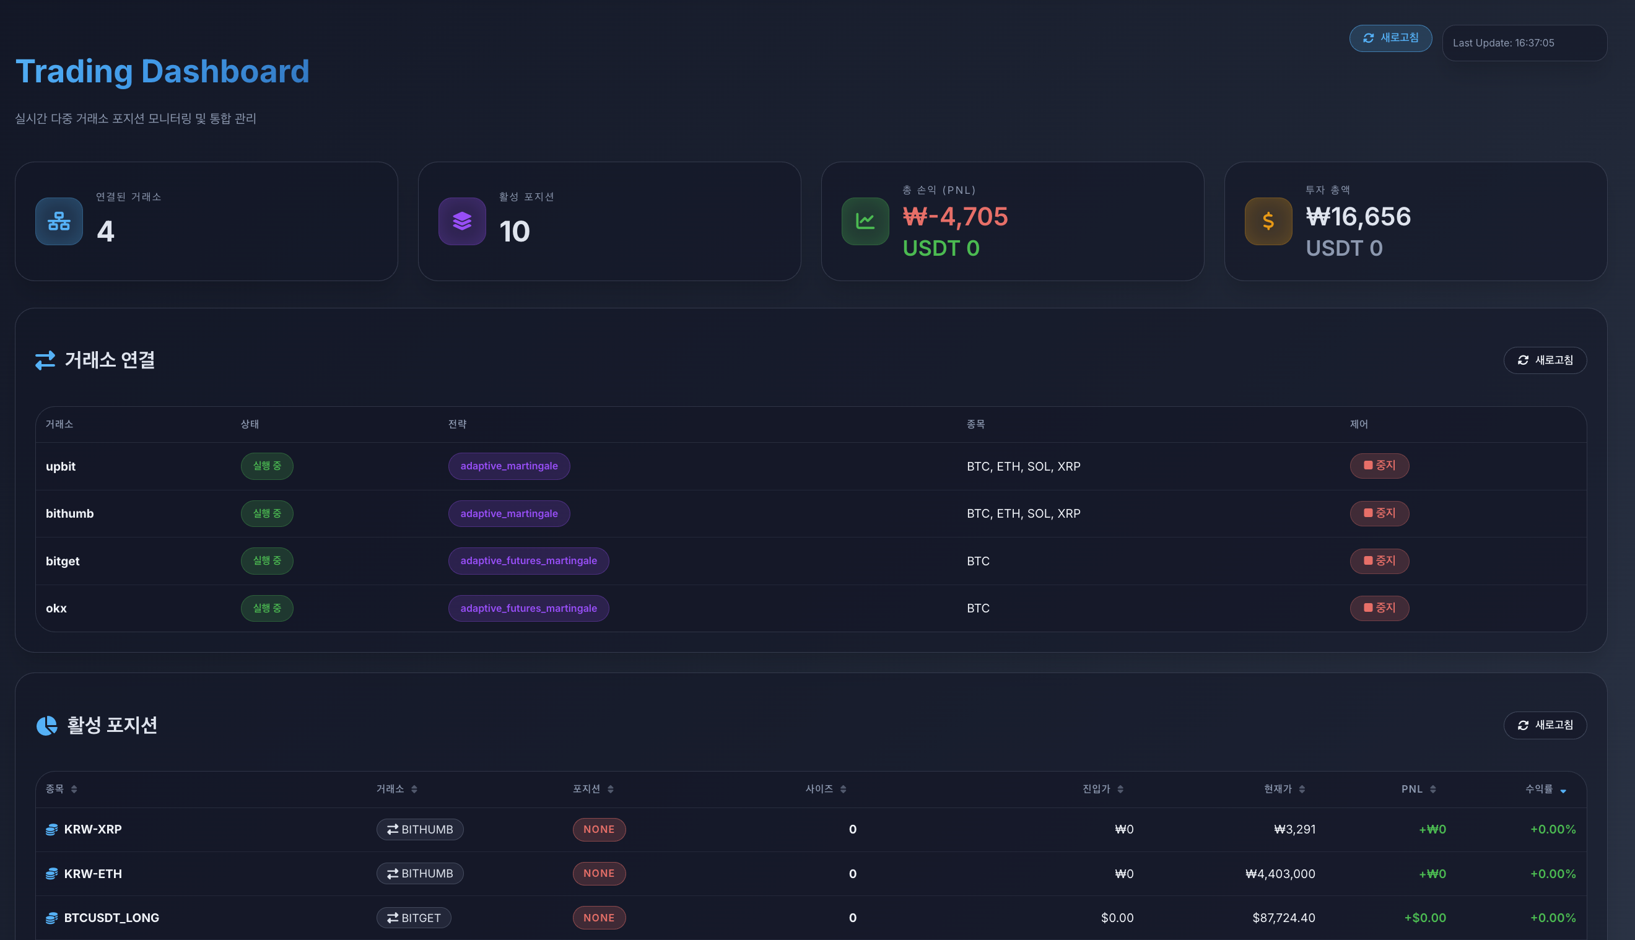Stop the bithumb exchange strategy
This screenshot has width=1635, height=940.
[x=1379, y=513]
